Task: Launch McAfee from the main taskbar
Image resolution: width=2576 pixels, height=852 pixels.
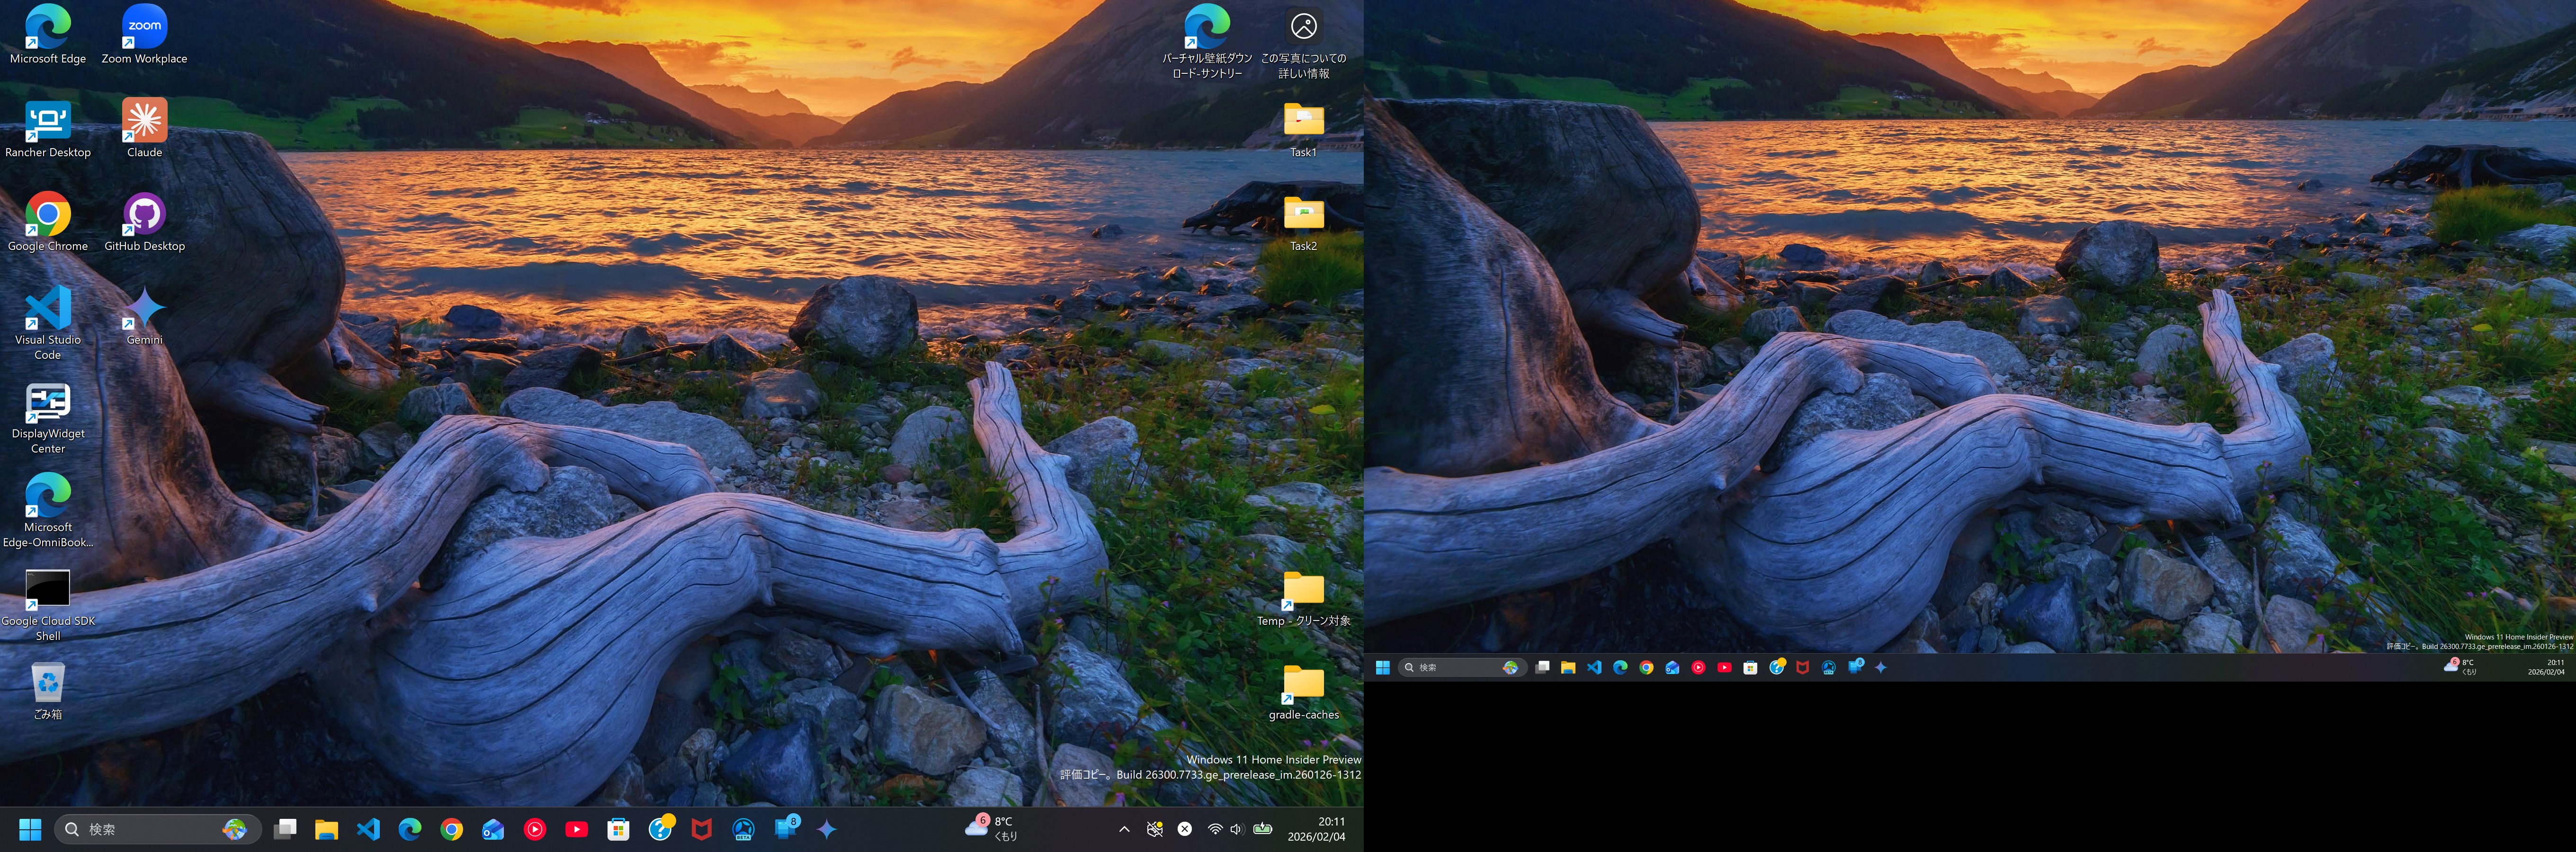Action: pos(702,829)
